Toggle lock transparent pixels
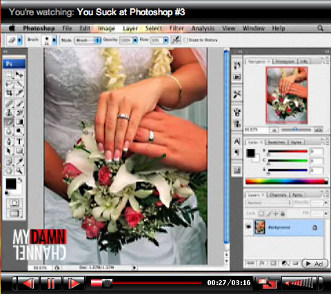 [261, 214]
